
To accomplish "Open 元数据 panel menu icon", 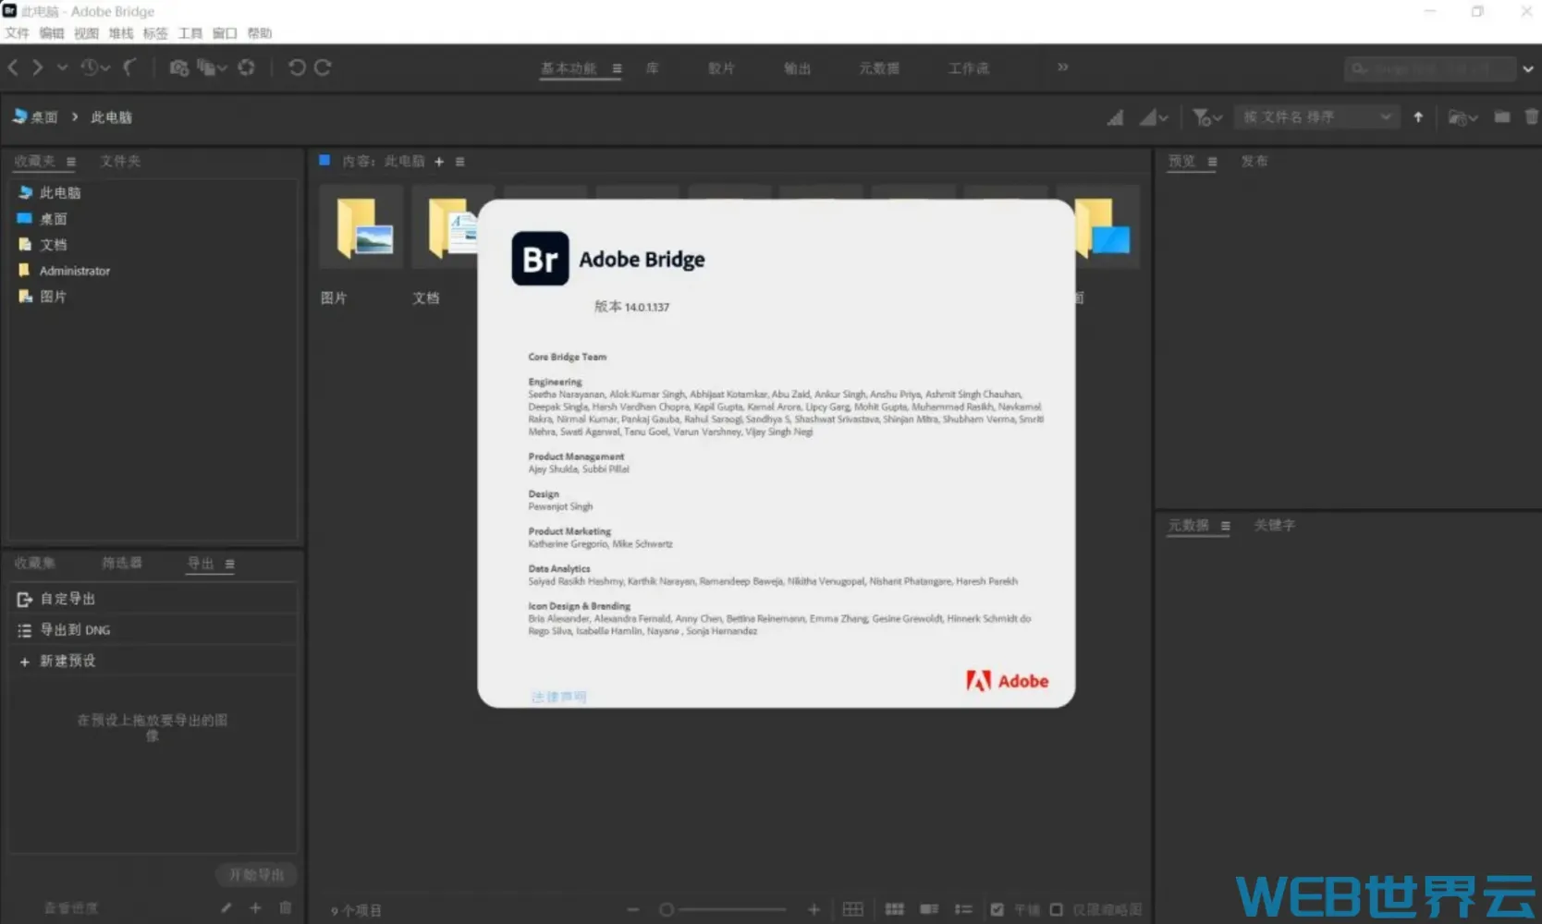I will point(1225,526).
